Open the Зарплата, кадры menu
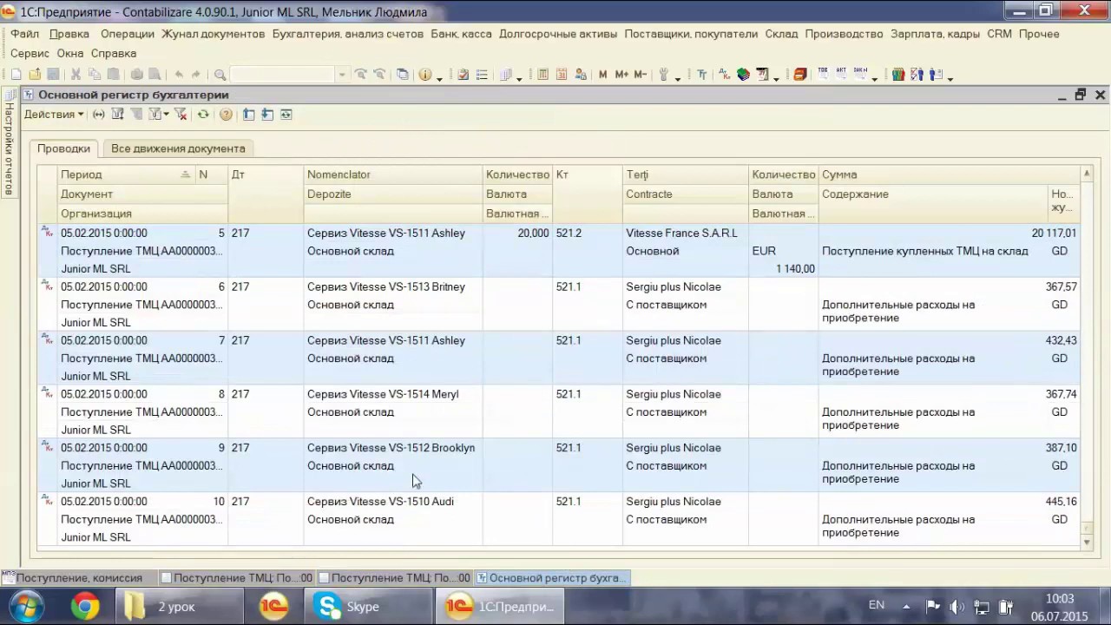1111x625 pixels. [935, 34]
